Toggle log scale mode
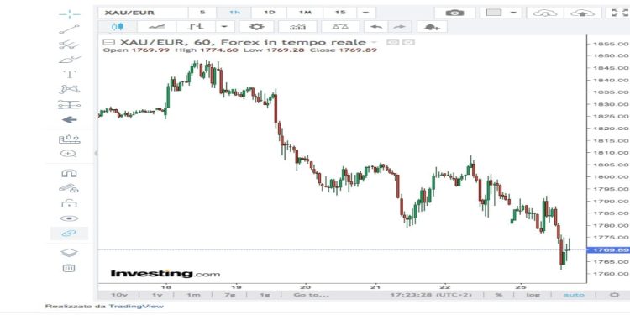The width and height of the screenshot is (630, 315). tap(533, 295)
